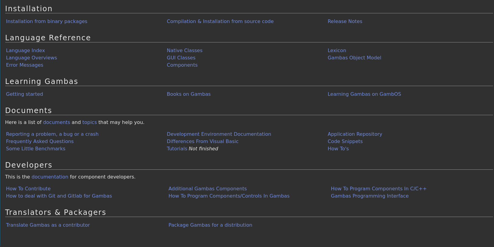494x247 pixels.
Task: Click the 'Not finished' italic note
Action: tap(203, 149)
